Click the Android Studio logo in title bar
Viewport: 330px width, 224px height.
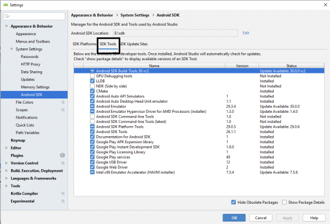6,5
